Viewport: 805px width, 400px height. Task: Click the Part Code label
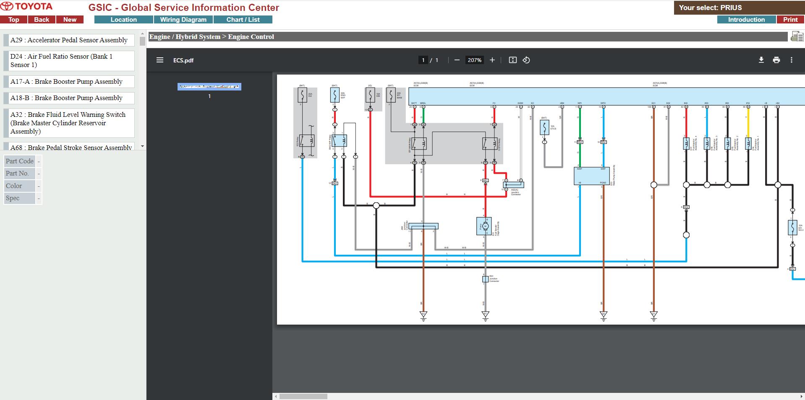(19, 161)
